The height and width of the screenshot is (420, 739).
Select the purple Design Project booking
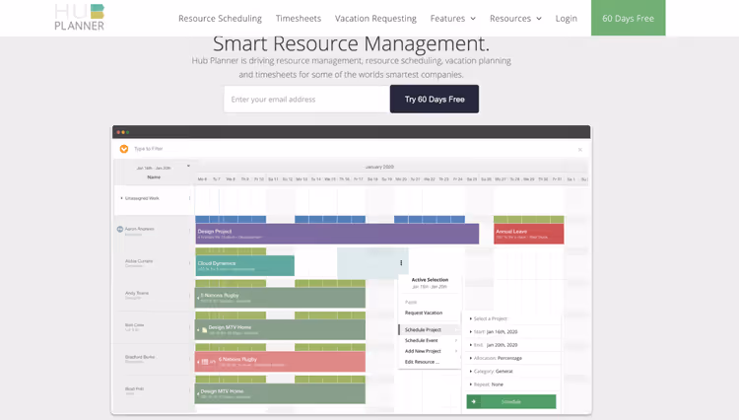point(337,234)
